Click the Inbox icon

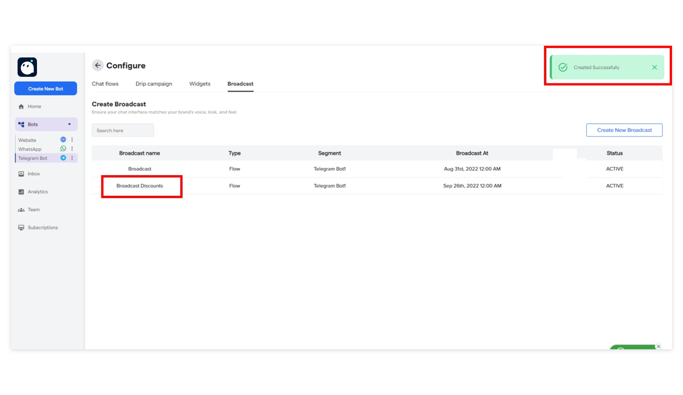pos(21,174)
